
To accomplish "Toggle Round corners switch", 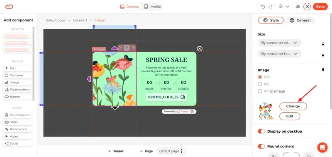I will click(261, 146).
